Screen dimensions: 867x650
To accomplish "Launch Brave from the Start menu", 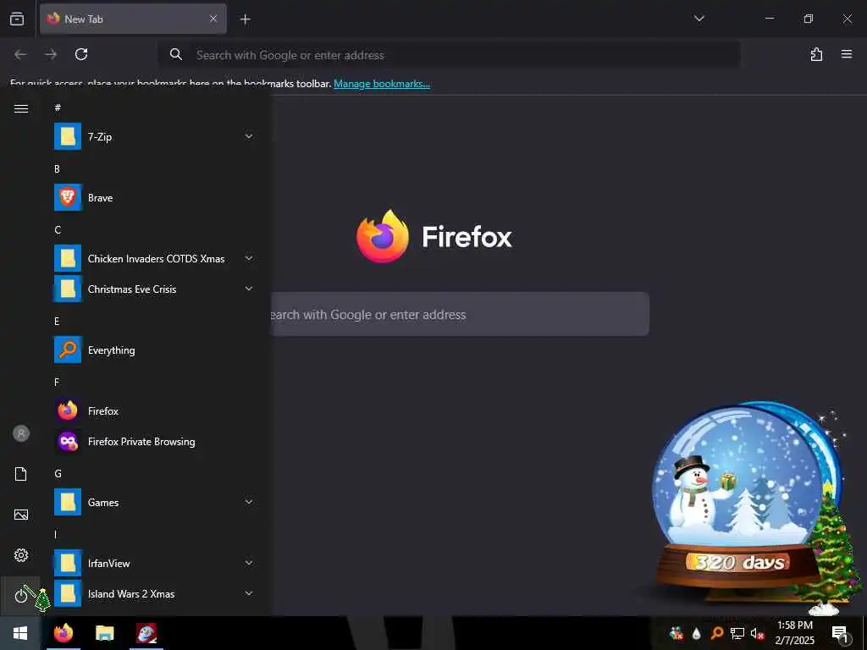I will (x=154, y=197).
